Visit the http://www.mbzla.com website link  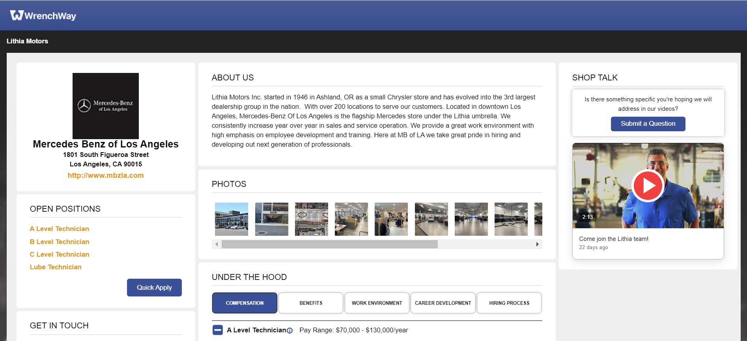106,175
